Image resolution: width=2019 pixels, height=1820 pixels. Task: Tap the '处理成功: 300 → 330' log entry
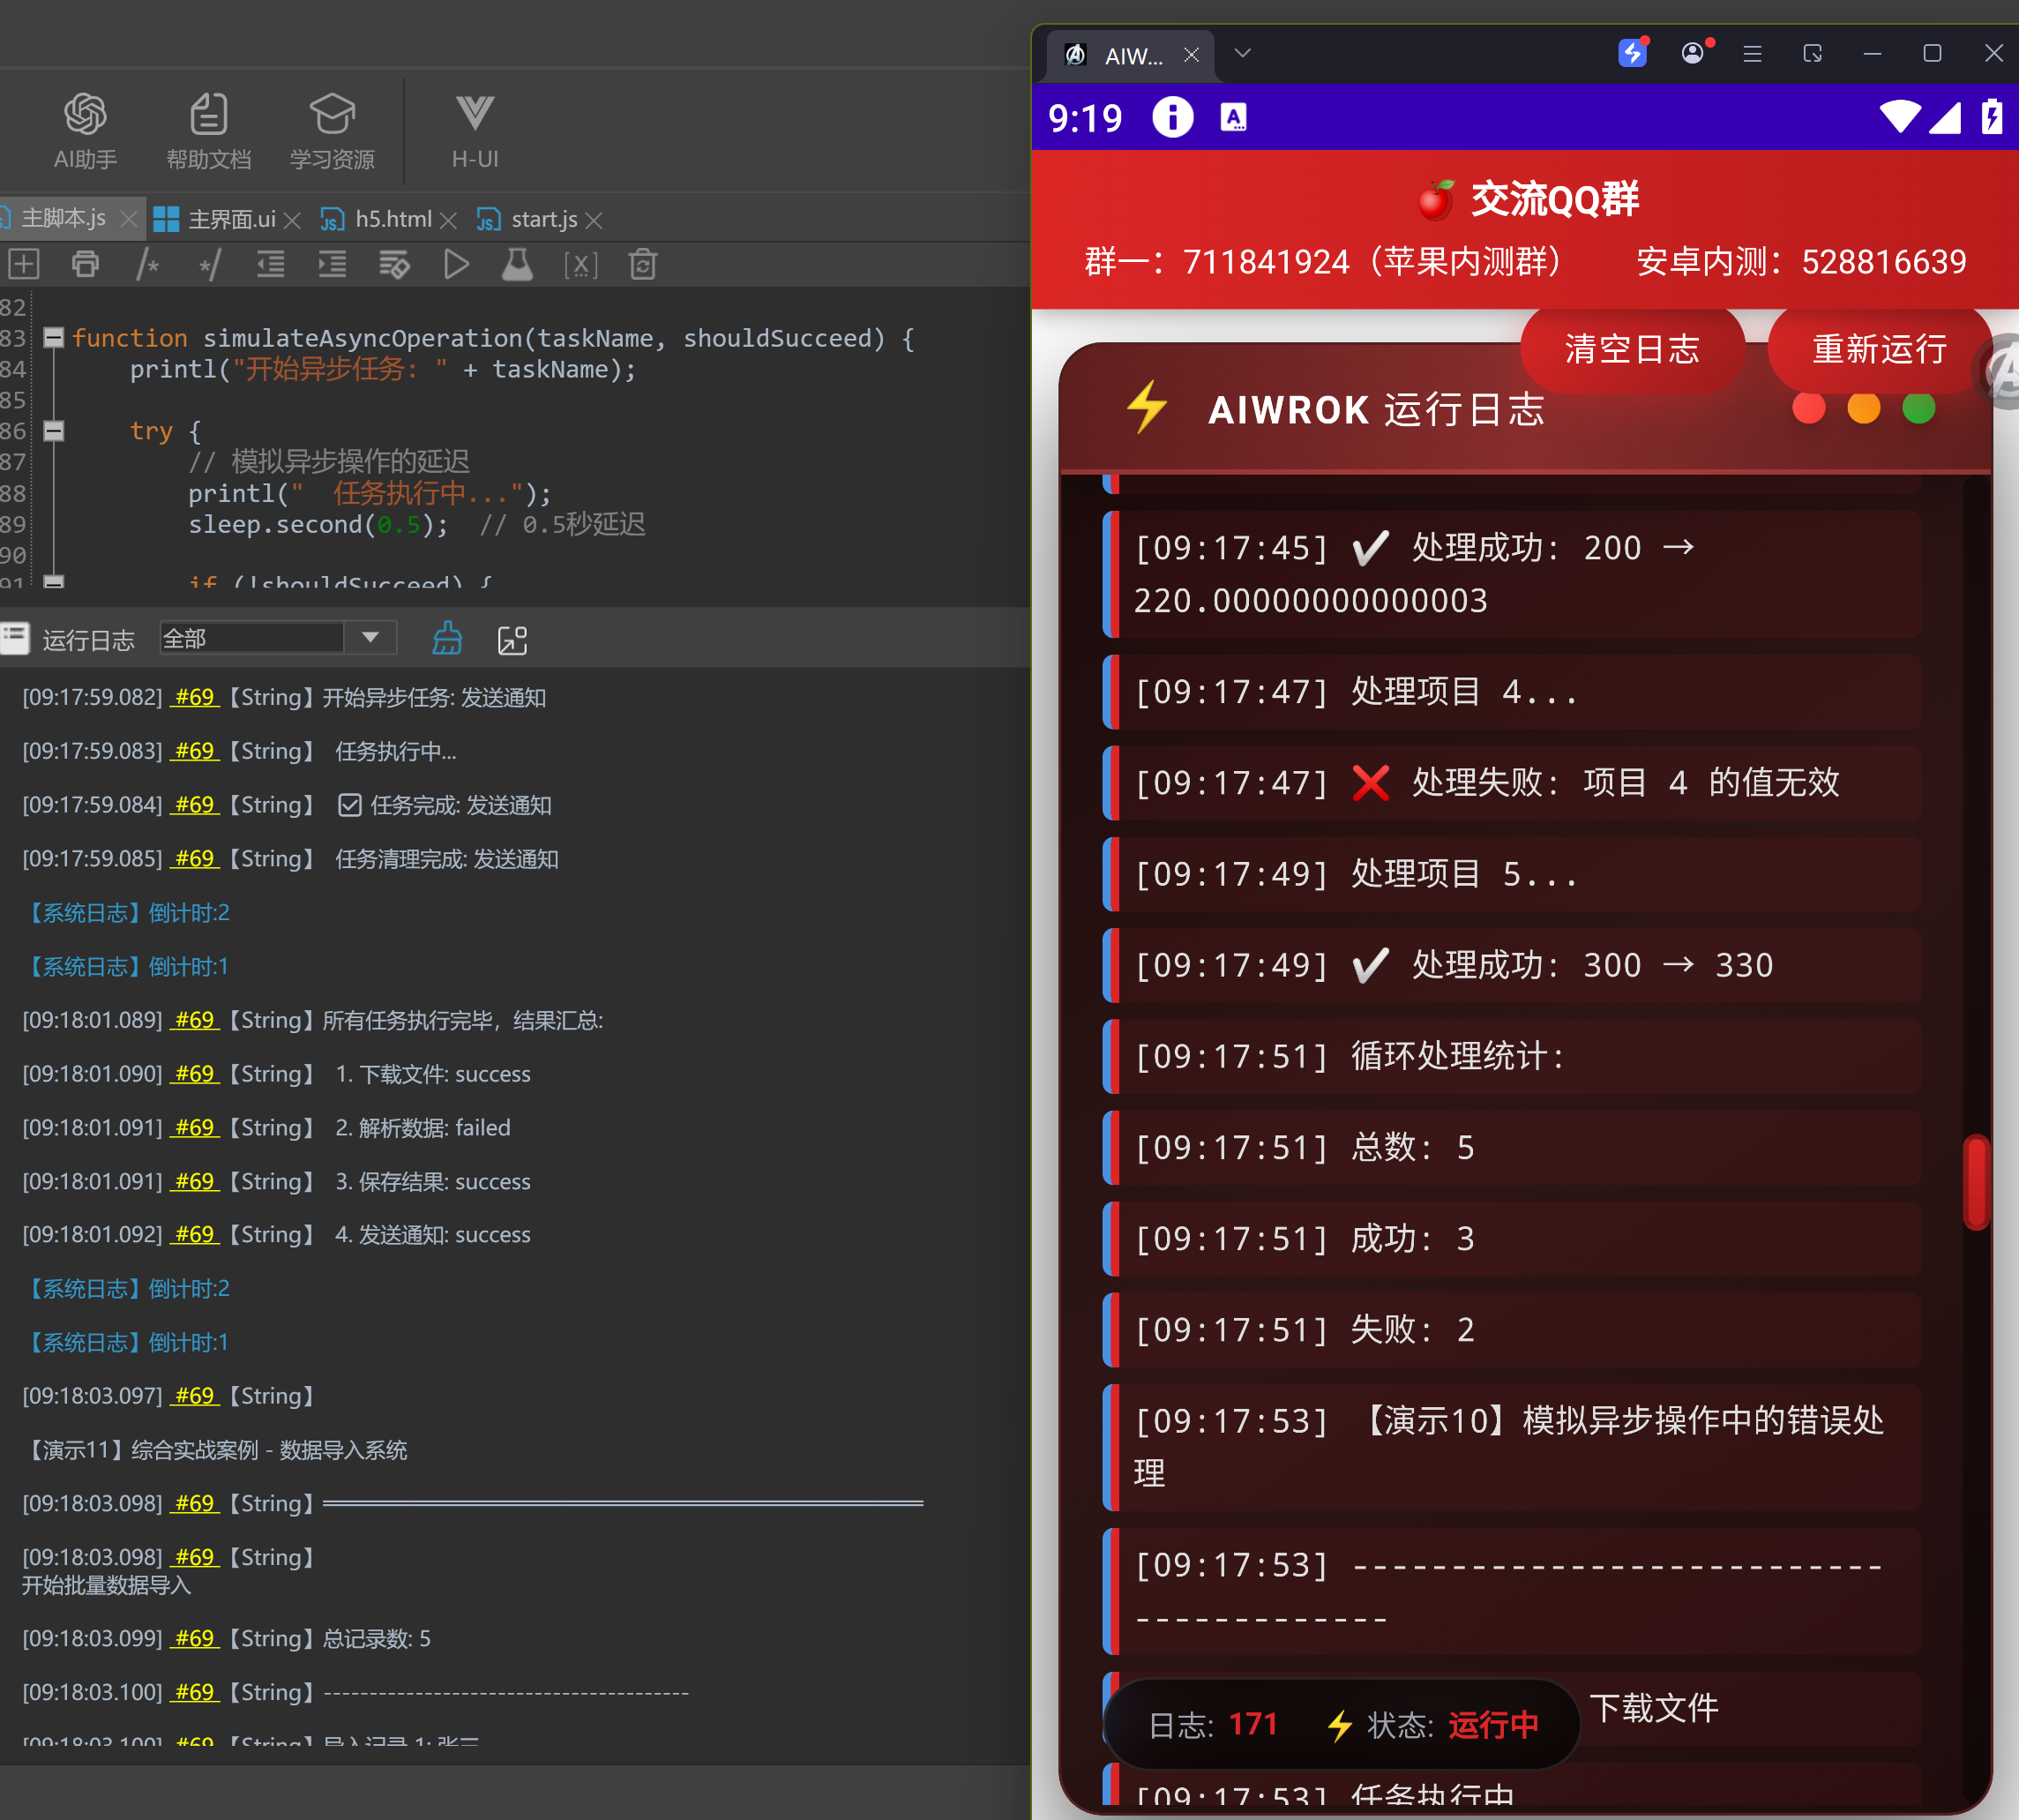(1512, 965)
